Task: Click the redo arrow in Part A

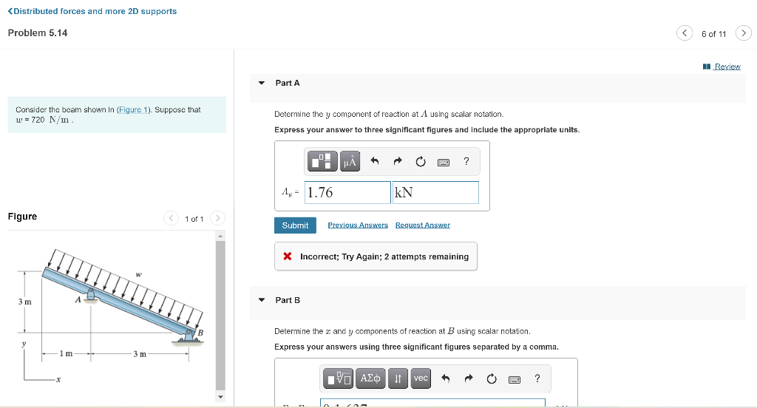Action: [397, 161]
